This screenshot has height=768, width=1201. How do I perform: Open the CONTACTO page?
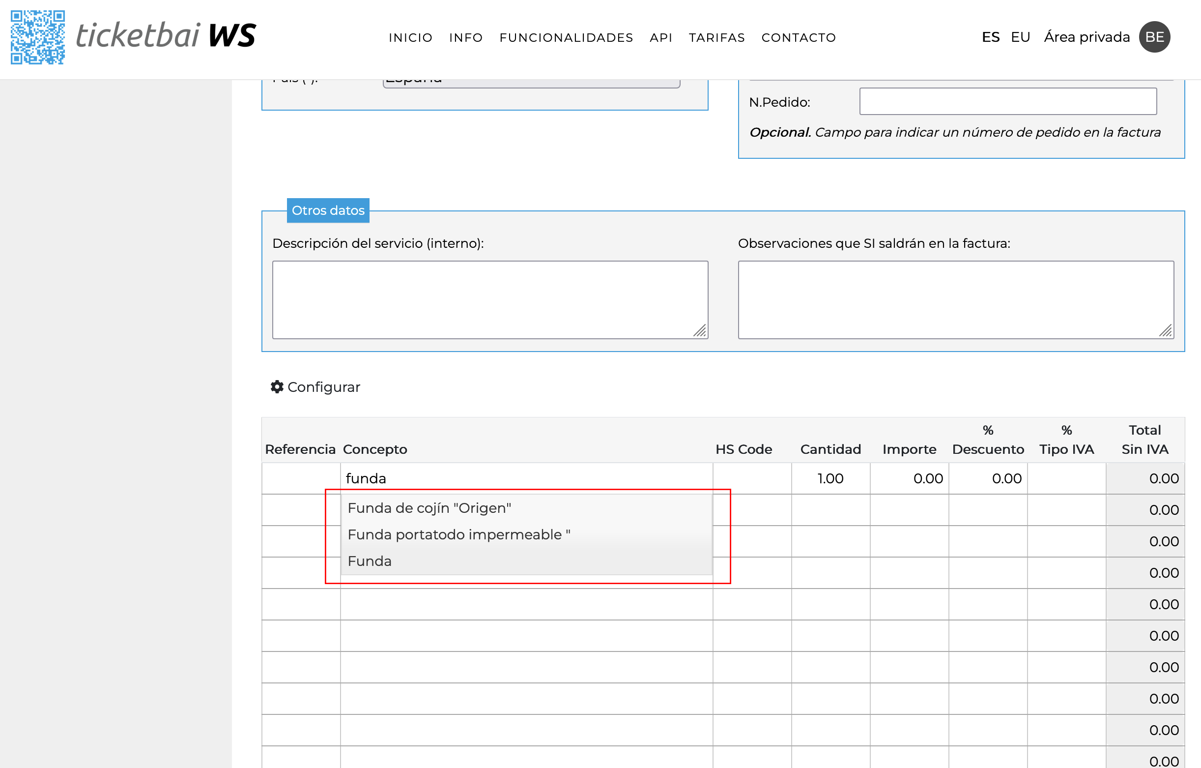pos(799,37)
